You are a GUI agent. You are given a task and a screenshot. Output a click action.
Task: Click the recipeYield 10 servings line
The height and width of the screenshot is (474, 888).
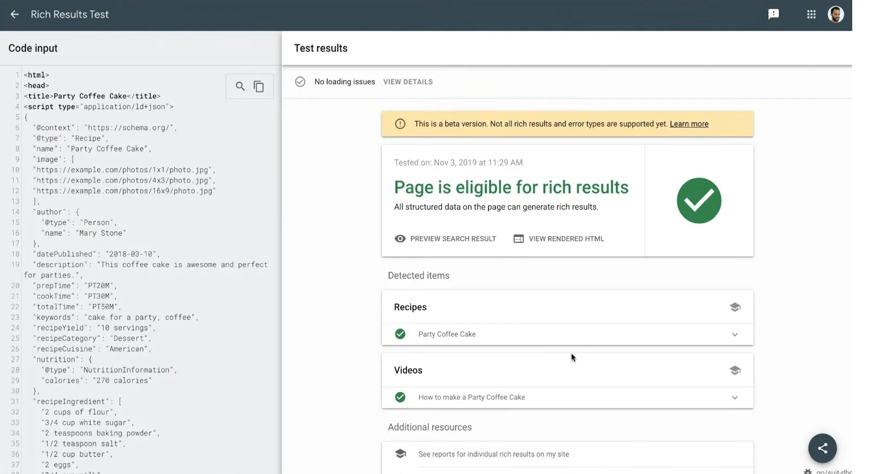point(94,328)
